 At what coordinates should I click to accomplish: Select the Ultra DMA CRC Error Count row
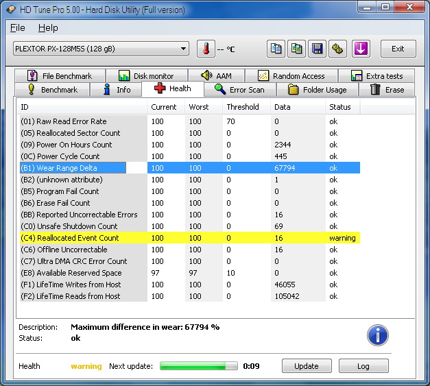point(190,261)
